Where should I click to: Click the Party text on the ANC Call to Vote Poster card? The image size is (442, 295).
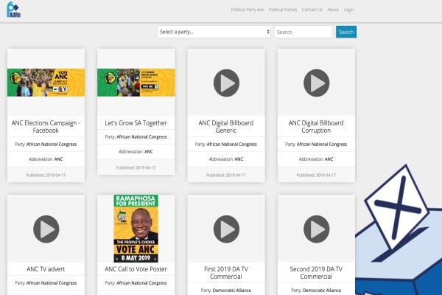pos(136,283)
